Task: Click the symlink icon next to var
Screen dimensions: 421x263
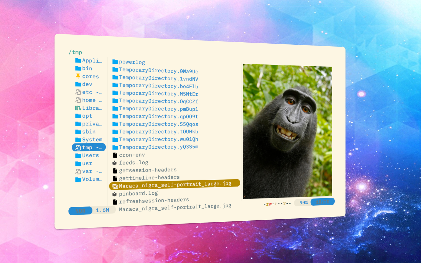Action: (78, 171)
